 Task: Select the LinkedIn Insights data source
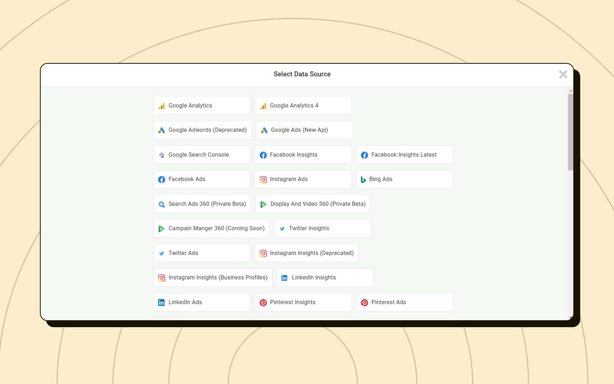pyautogui.click(x=325, y=278)
